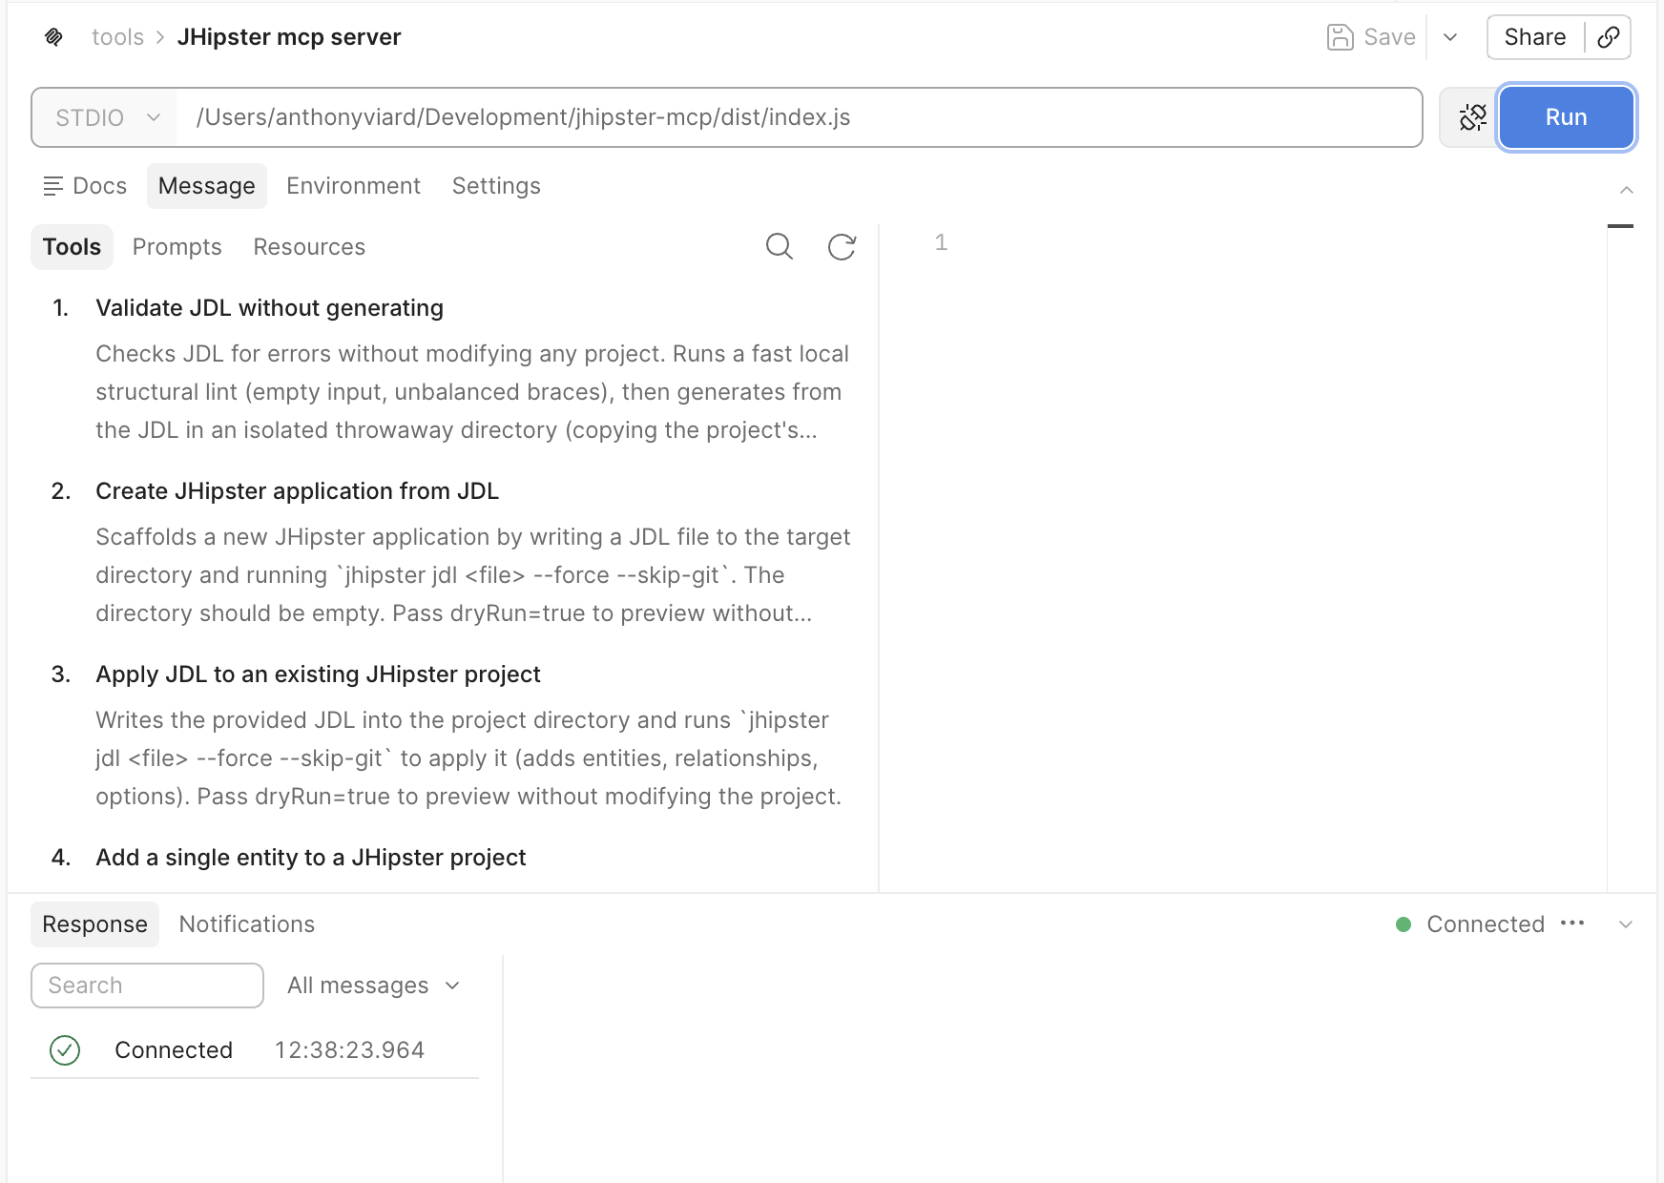Click the response Search field
The width and height of the screenshot is (1664, 1183).
pos(147,986)
